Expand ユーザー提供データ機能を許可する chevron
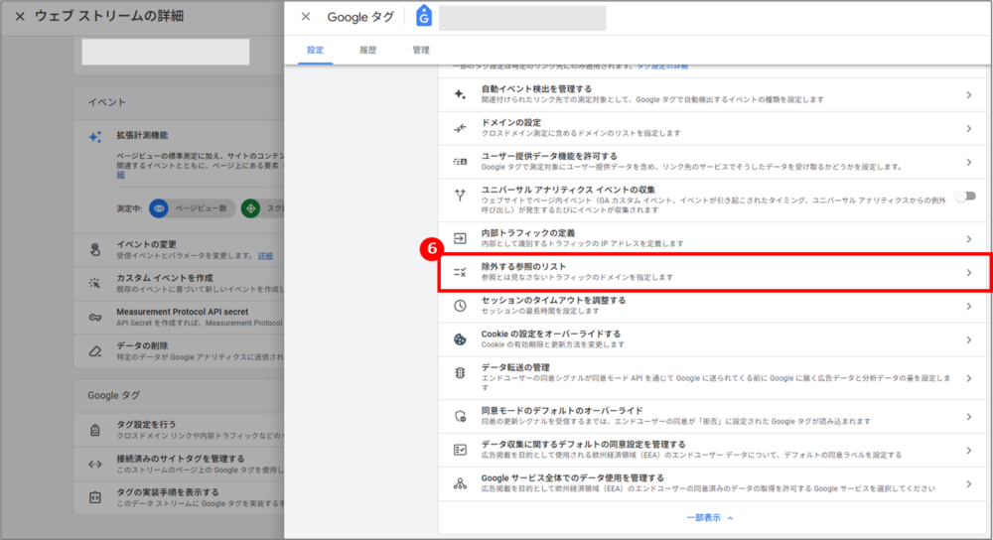Image resolution: width=993 pixels, height=540 pixels. point(969,162)
